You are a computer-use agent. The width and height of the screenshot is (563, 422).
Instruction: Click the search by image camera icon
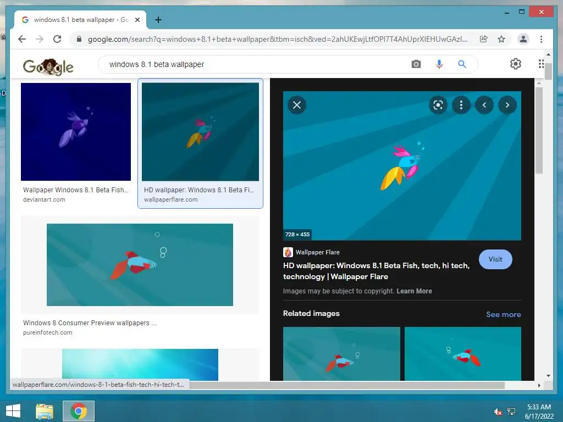coord(416,64)
